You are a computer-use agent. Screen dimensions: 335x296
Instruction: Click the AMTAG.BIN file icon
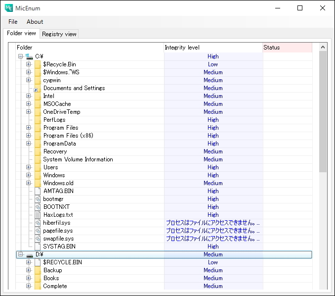pos(38,191)
